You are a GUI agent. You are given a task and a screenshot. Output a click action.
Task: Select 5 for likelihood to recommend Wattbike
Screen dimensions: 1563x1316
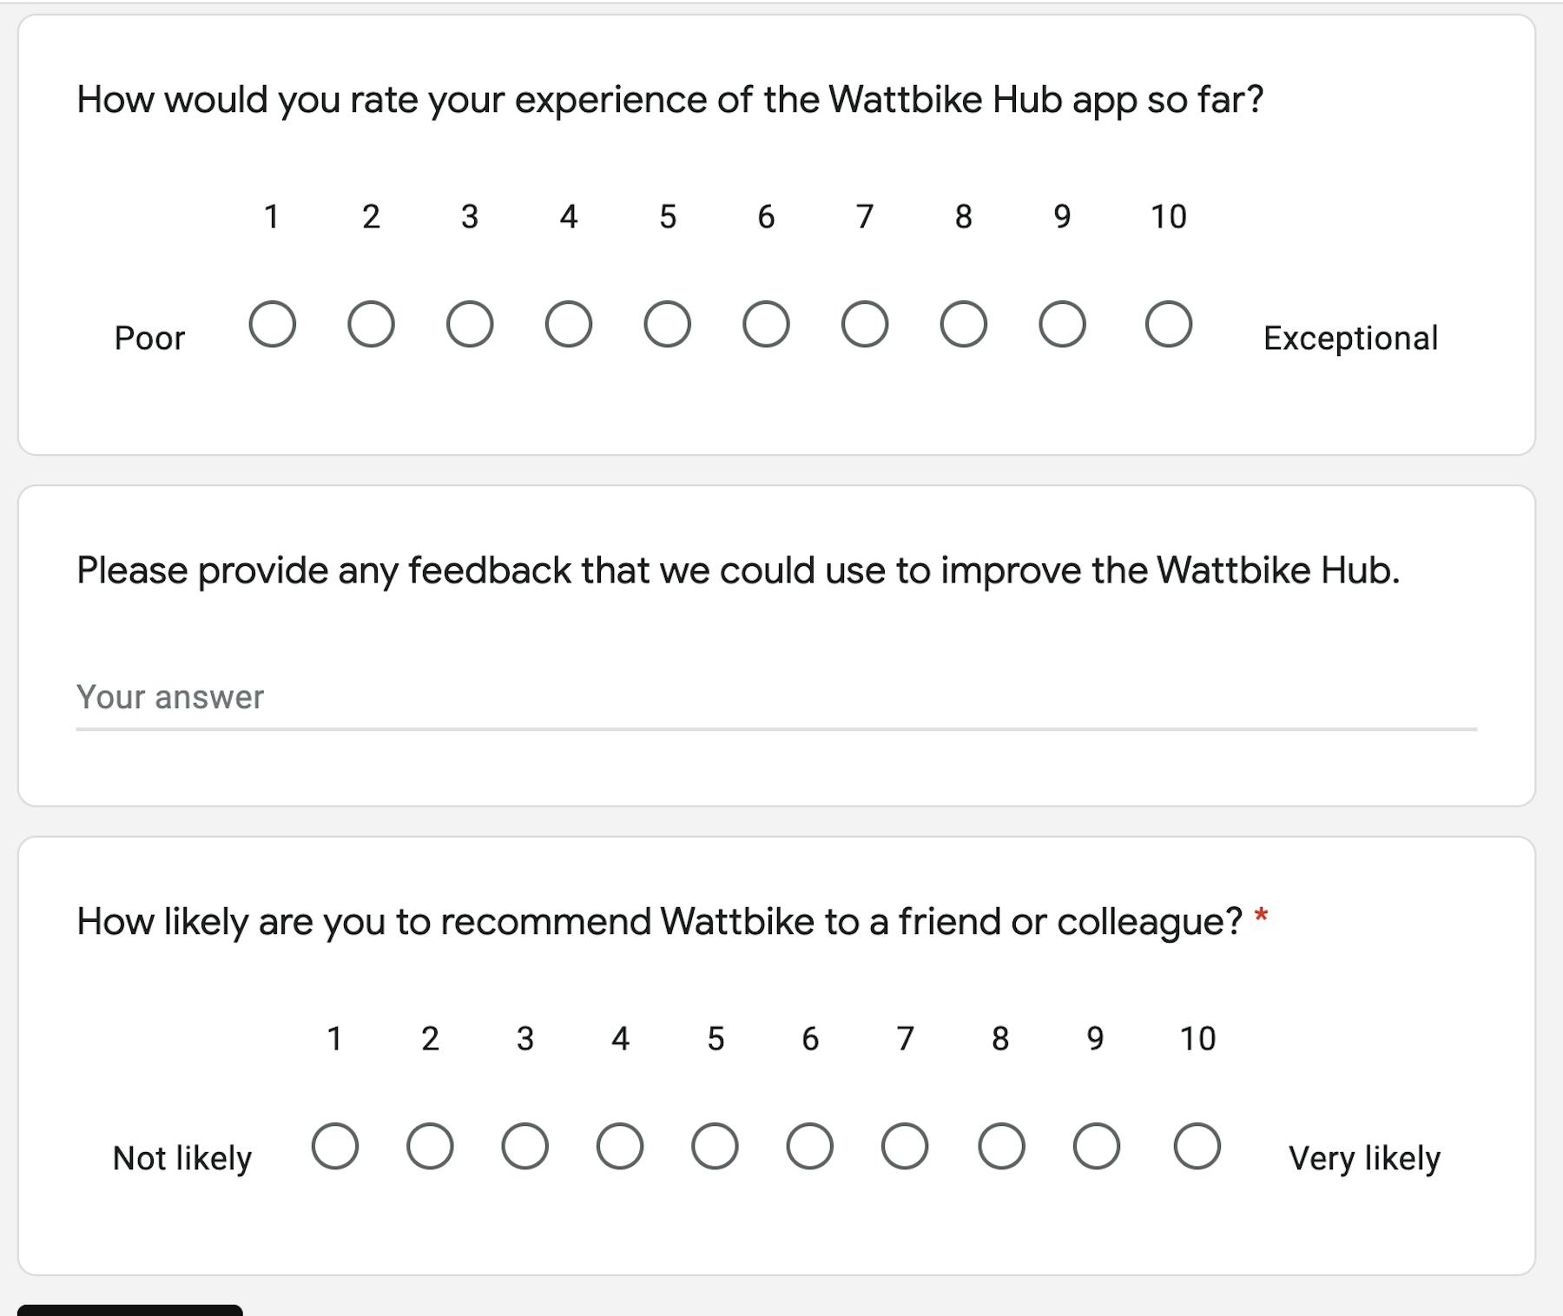click(x=716, y=1147)
